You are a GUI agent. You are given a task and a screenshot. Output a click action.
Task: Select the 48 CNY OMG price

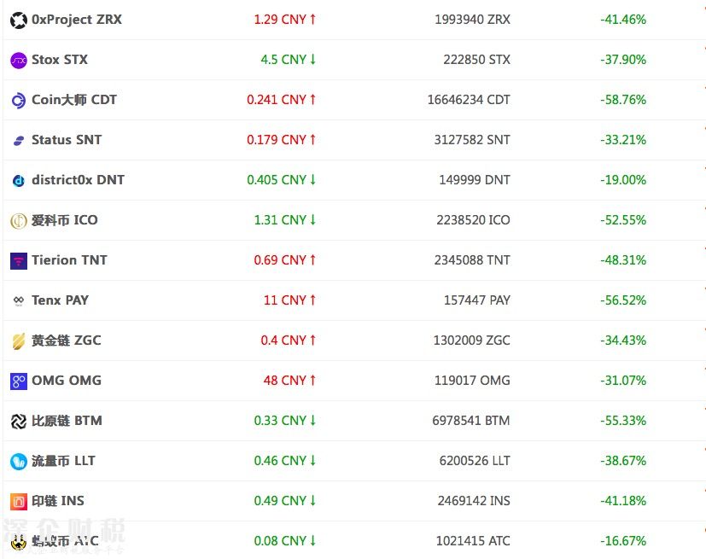tap(289, 381)
